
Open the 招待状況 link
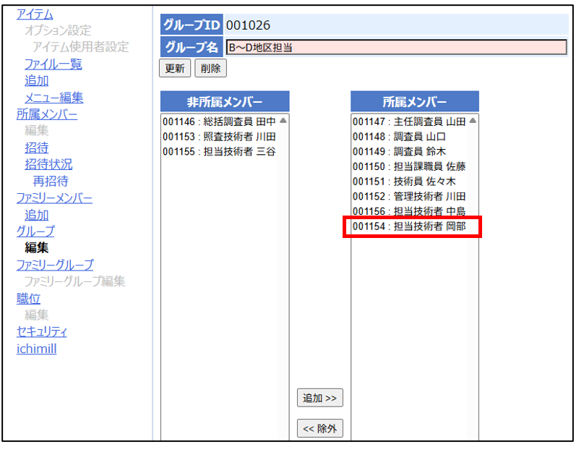(48, 164)
